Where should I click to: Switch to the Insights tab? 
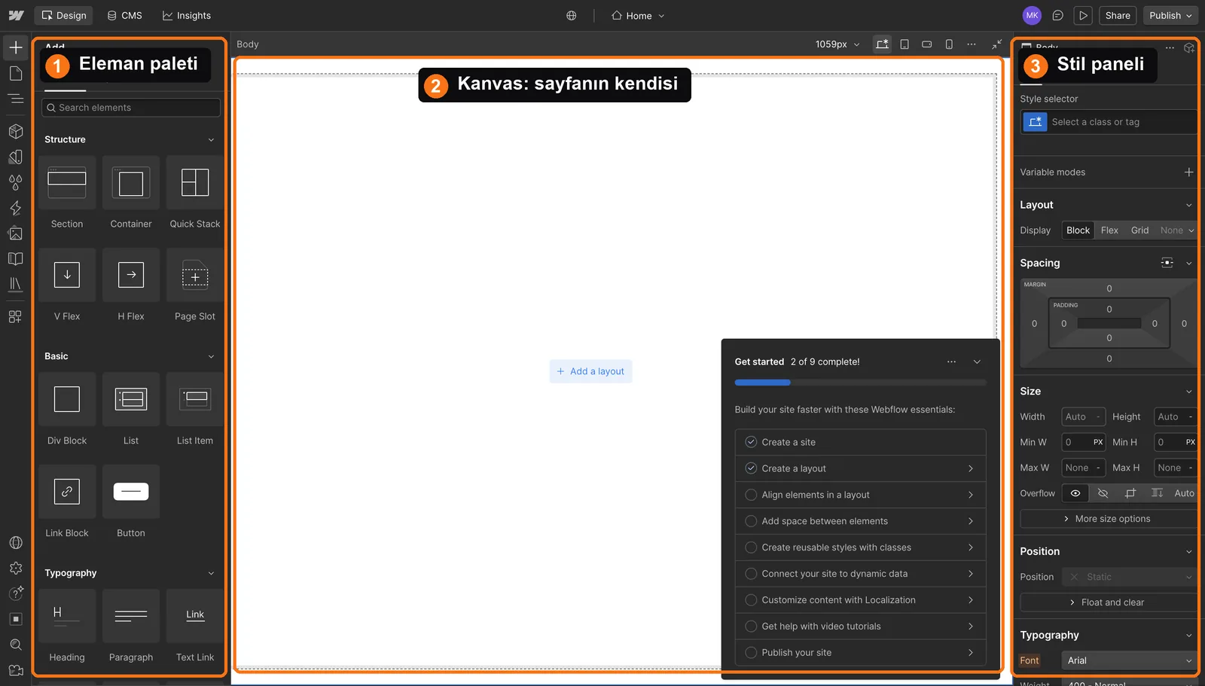click(x=187, y=15)
